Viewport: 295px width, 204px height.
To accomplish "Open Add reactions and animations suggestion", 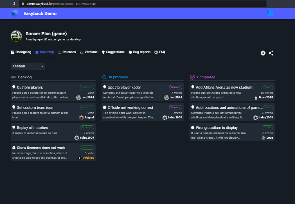I will tap(229, 108).
